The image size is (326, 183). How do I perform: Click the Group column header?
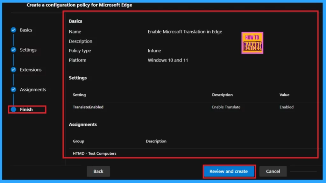click(x=78, y=141)
